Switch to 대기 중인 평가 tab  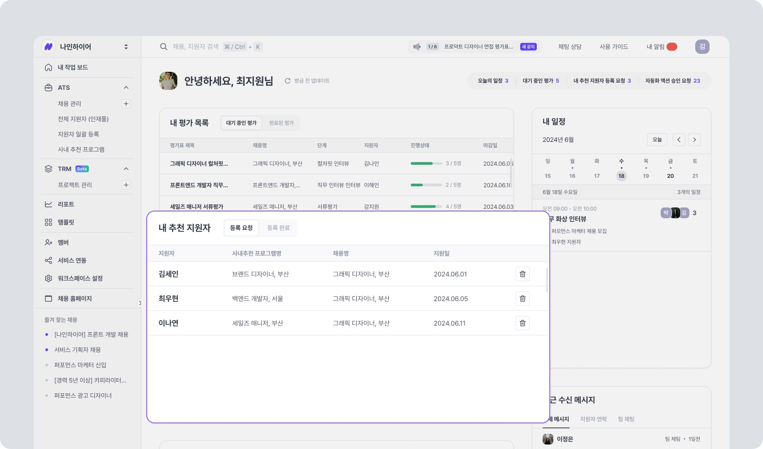(x=241, y=123)
